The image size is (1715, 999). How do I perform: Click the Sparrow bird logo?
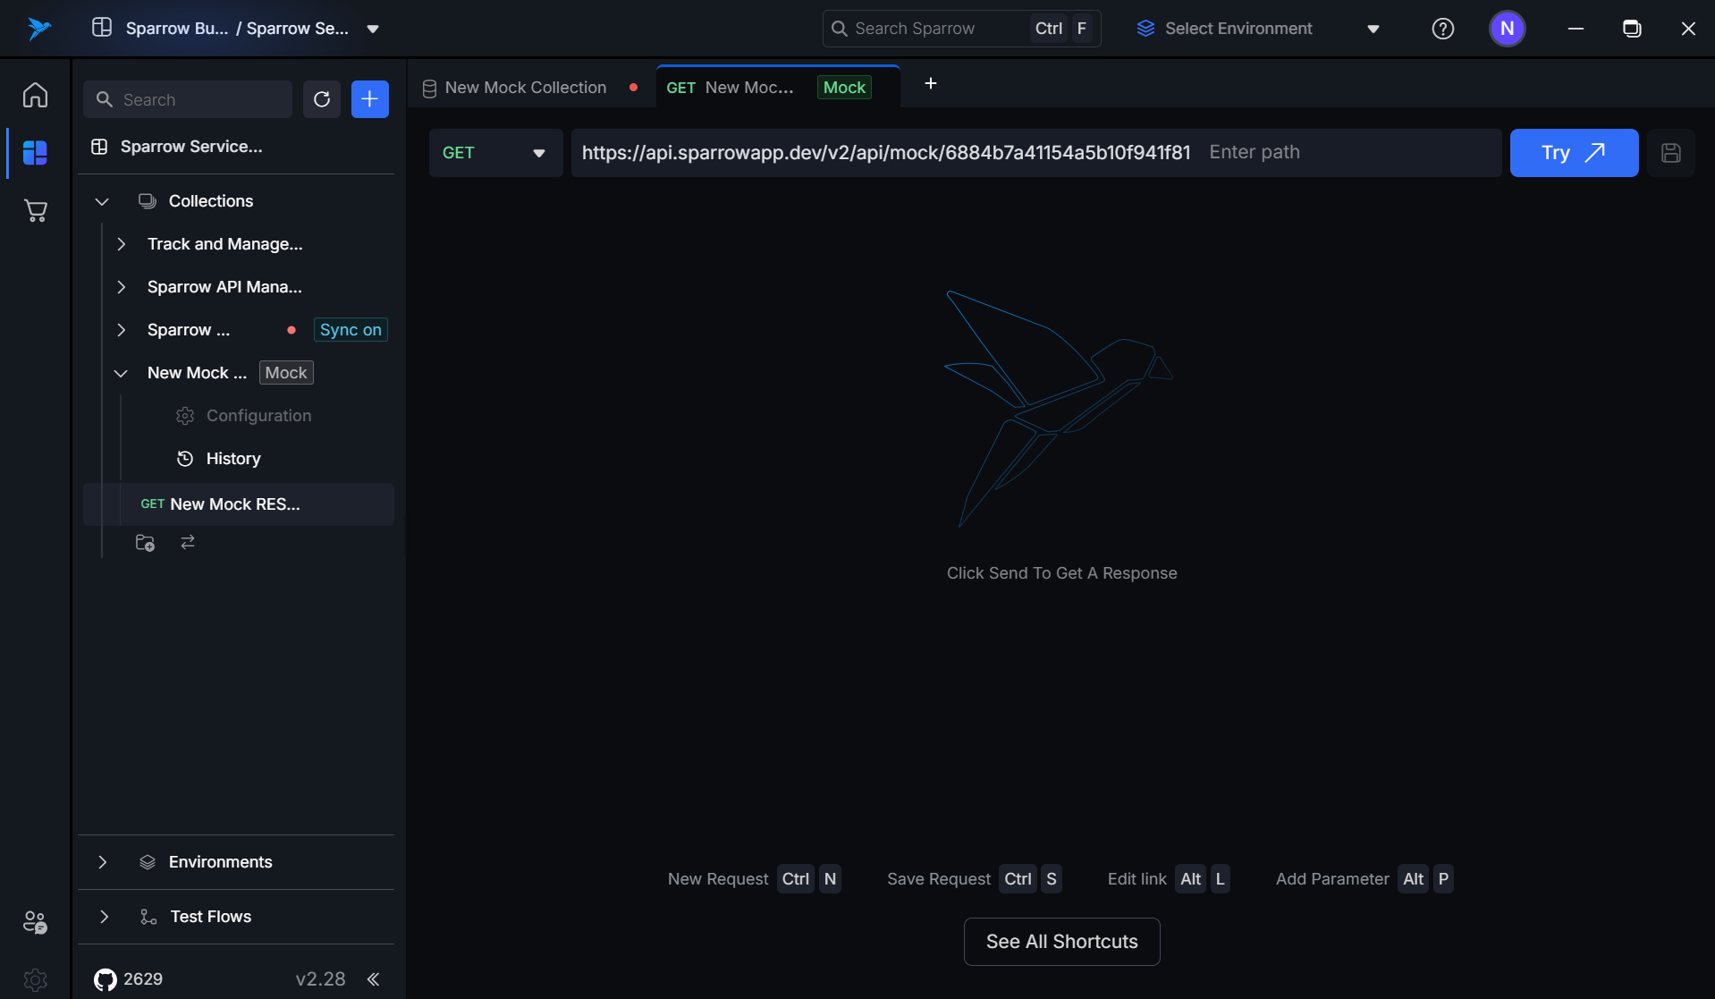(x=38, y=29)
